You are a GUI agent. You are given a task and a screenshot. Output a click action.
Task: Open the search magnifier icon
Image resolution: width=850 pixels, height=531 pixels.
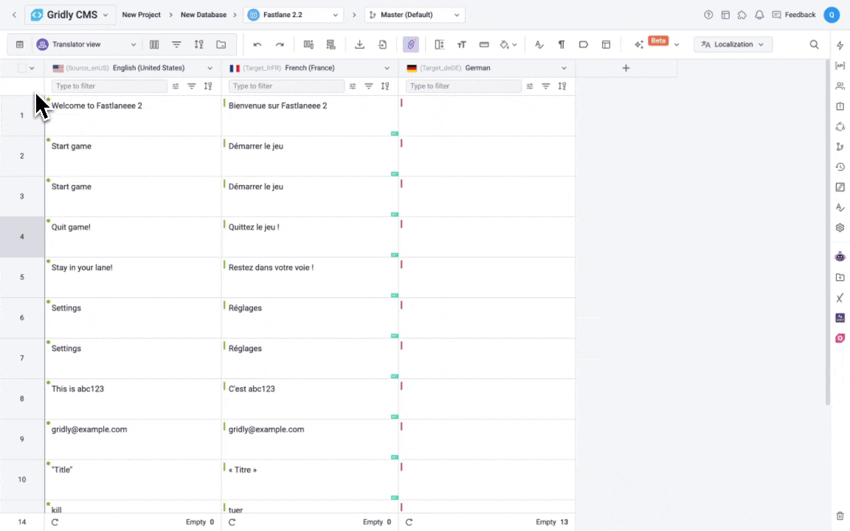coord(814,44)
